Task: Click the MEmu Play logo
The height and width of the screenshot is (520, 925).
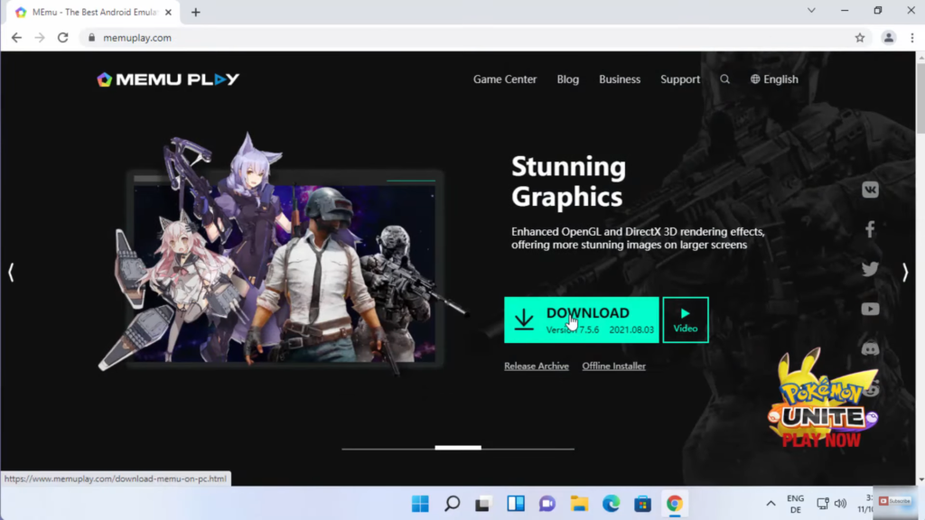Action: pos(168,79)
